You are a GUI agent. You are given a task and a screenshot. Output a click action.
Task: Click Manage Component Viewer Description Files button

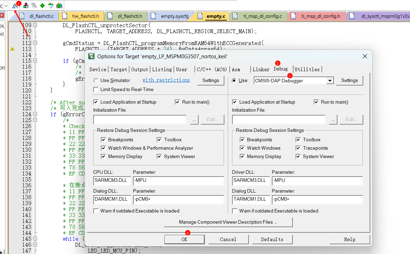pos(228,222)
